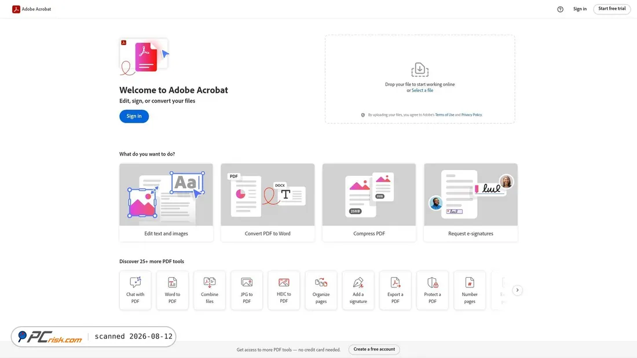Select the Protect a PDF tool

pos(432,290)
